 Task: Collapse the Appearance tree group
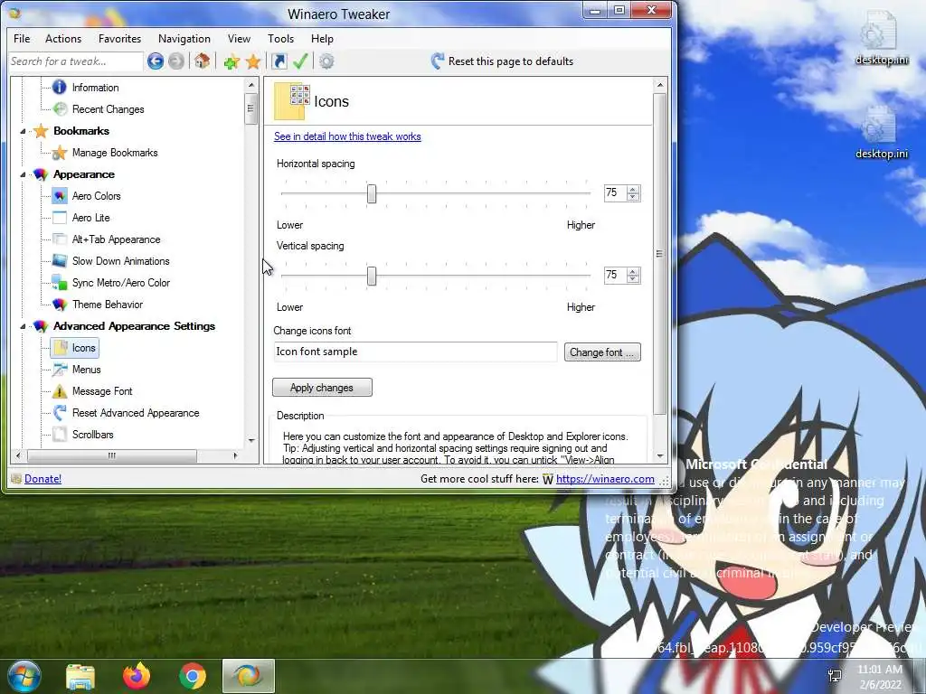(23, 174)
